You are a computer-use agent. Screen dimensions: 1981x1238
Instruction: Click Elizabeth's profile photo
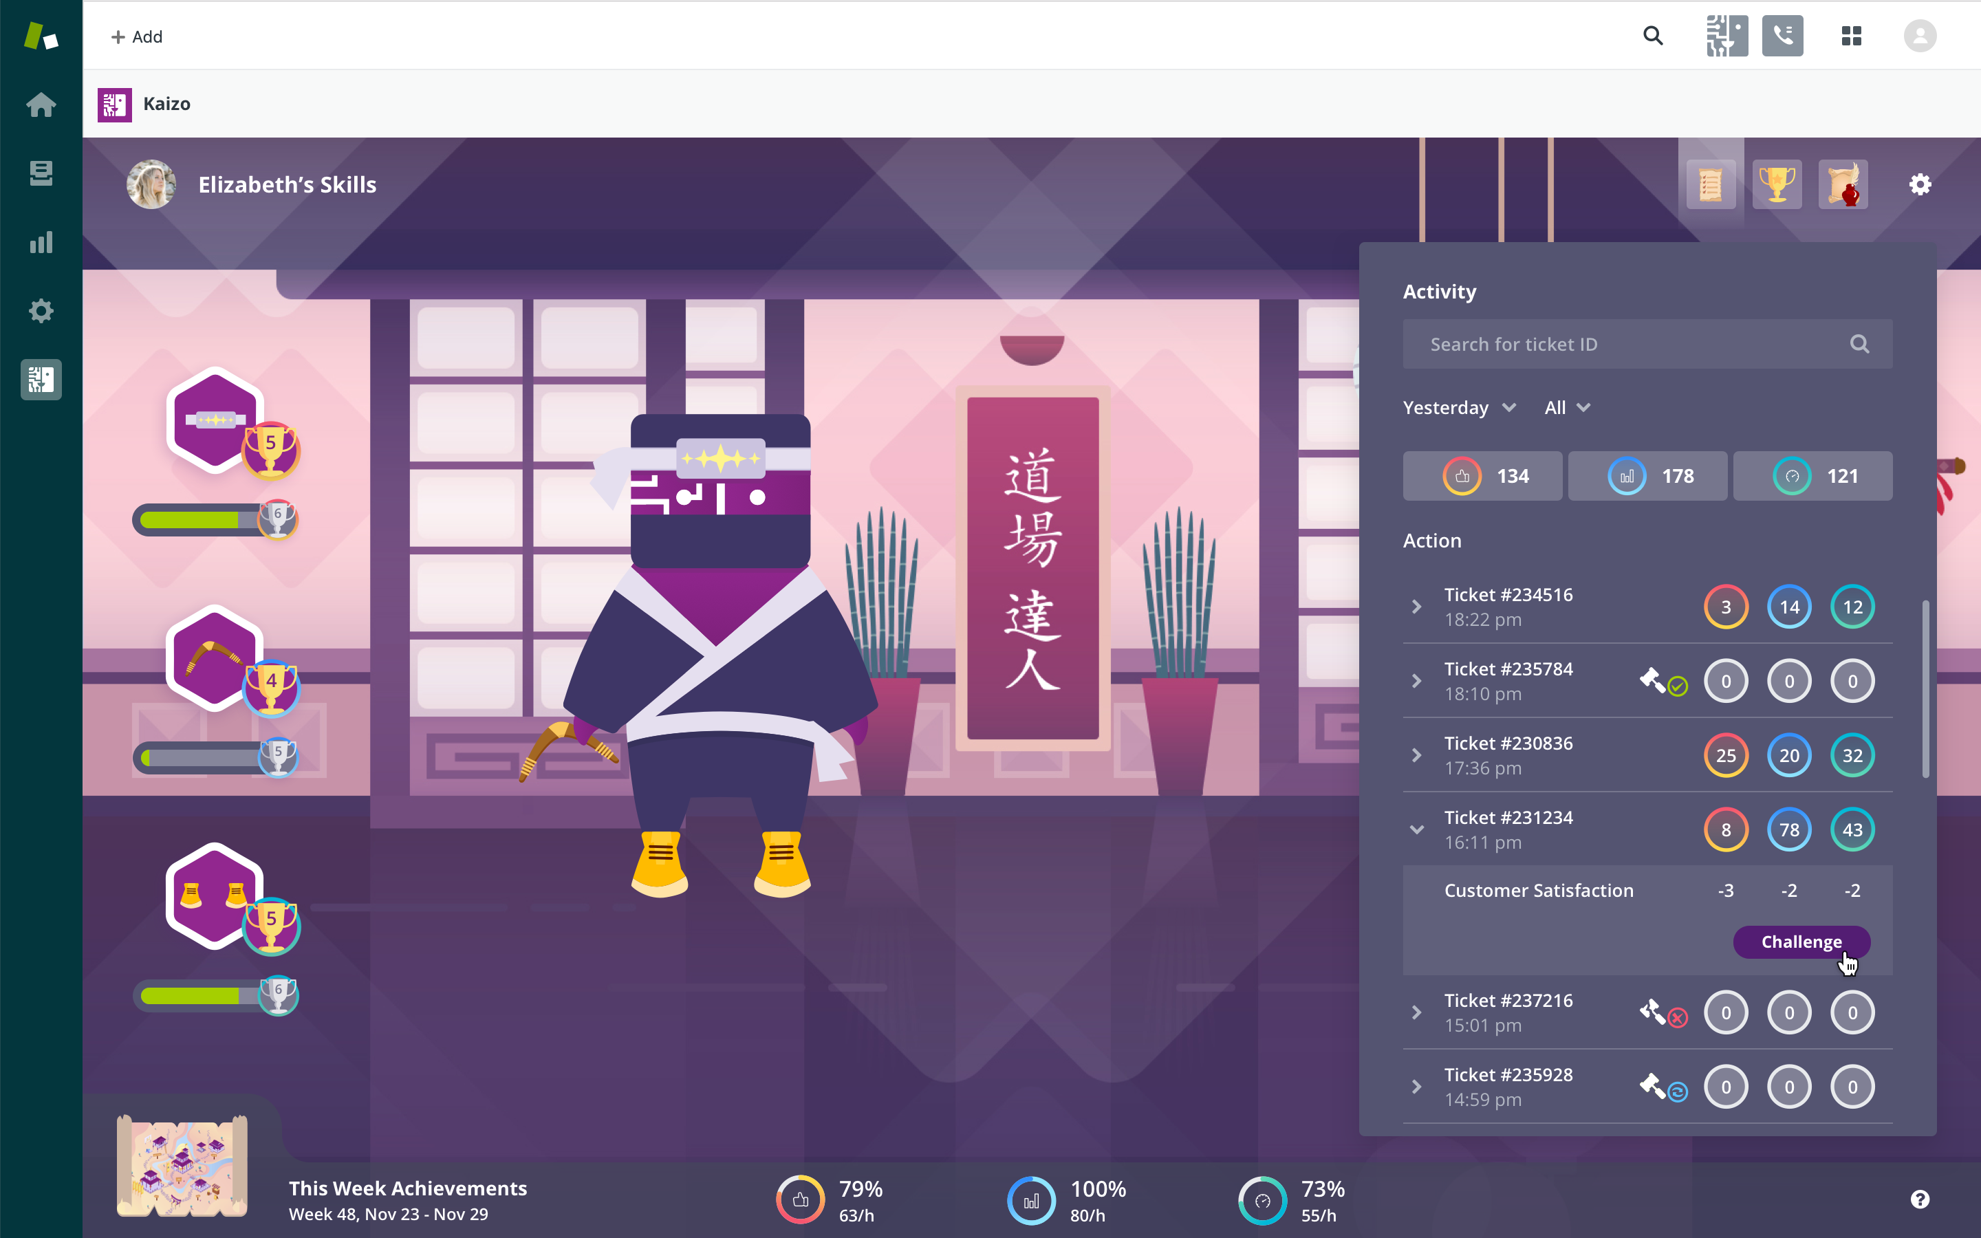click(151, 184)
